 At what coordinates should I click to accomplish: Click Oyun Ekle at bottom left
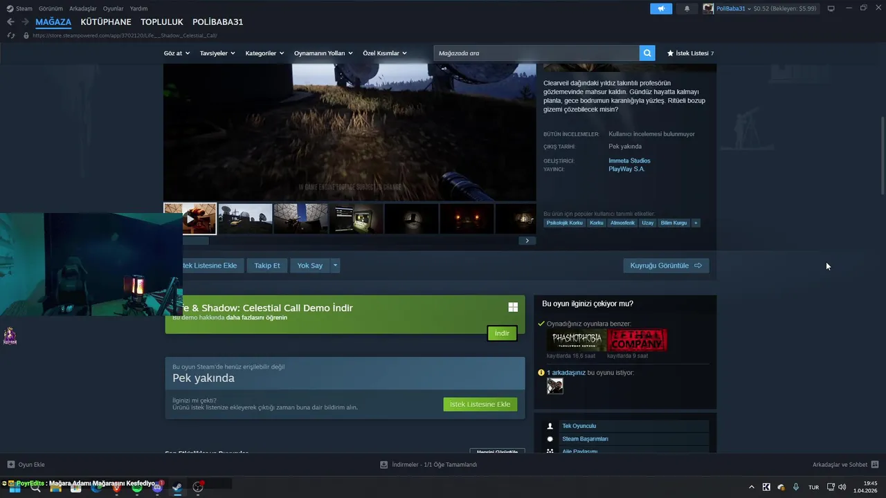pos(26,465)
